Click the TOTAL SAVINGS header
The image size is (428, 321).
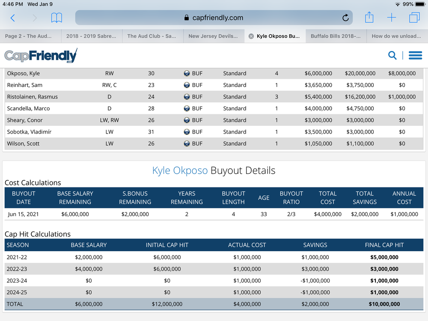[x=365, y=198]
